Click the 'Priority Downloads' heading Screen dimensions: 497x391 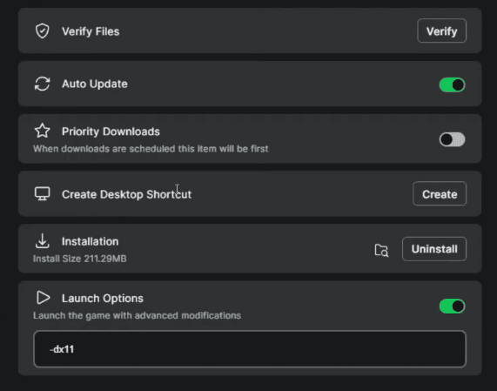(x=111, y=131)
